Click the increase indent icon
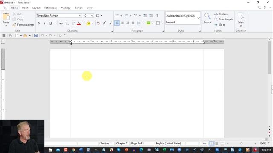Viewport: 273px width, 153px height. tap(151, 16)
